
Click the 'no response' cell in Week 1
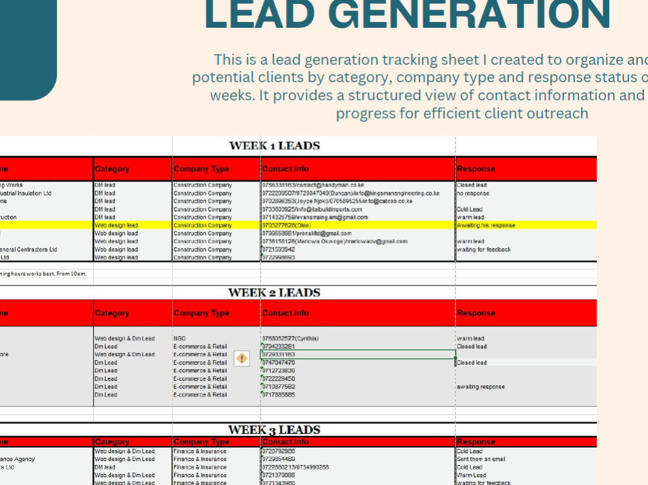526,194
